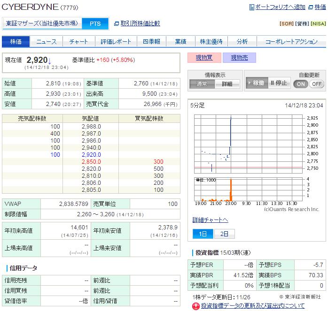The height and width of the screenshot is (311, 328).
Task: Open ポートフォリオへ追加 link
Action: (280, 7)
